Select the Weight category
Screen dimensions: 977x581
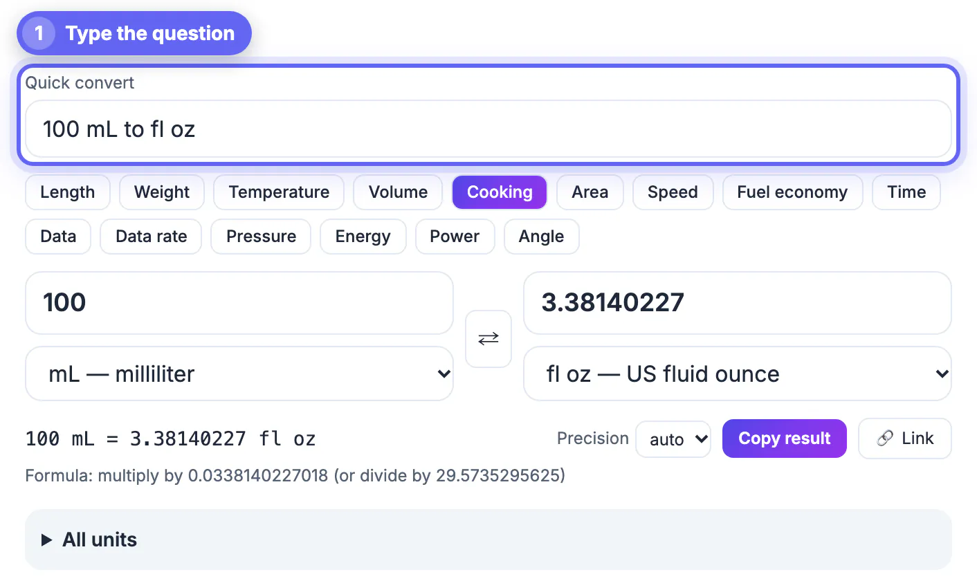coord(162,192)
